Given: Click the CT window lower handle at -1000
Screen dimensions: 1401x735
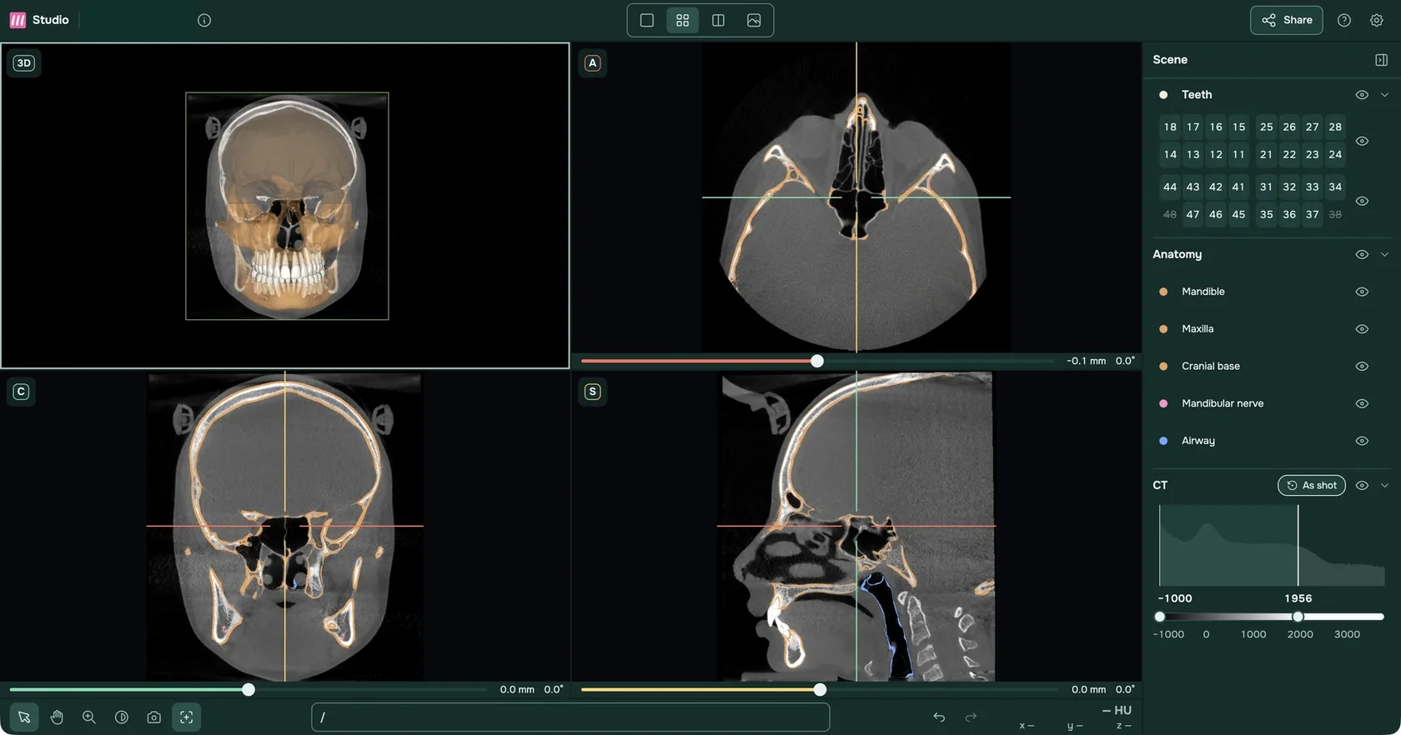Looking at the screenshot, I should click(1159, 617).
